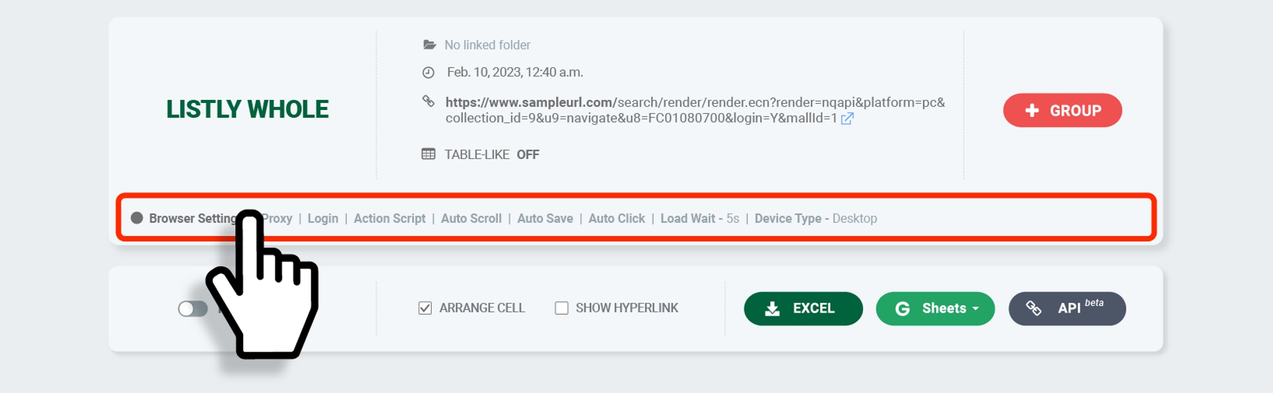Click the table icon beside TABLE-LIKE
The image size is (1273, 393).
[x=428, y=155]
